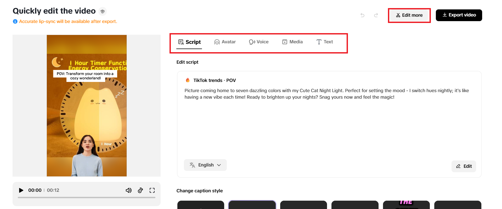
Task: Click the redo arrow icon
Action: tap(376, 15)
